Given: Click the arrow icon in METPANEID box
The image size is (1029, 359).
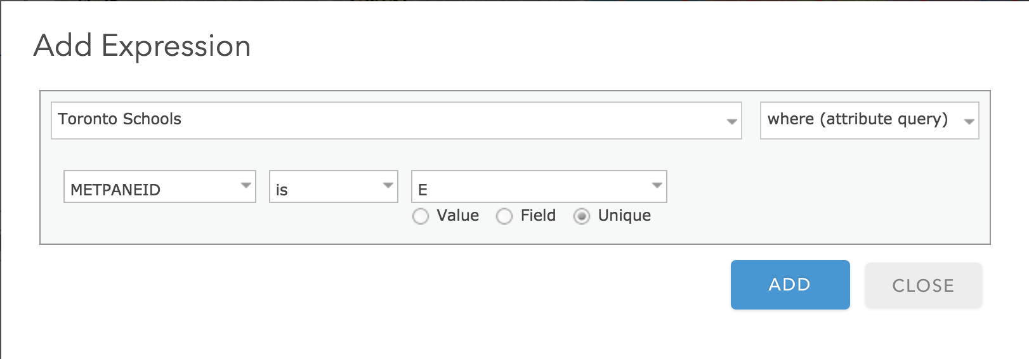Looking at the screenshot, I should 246,185.
